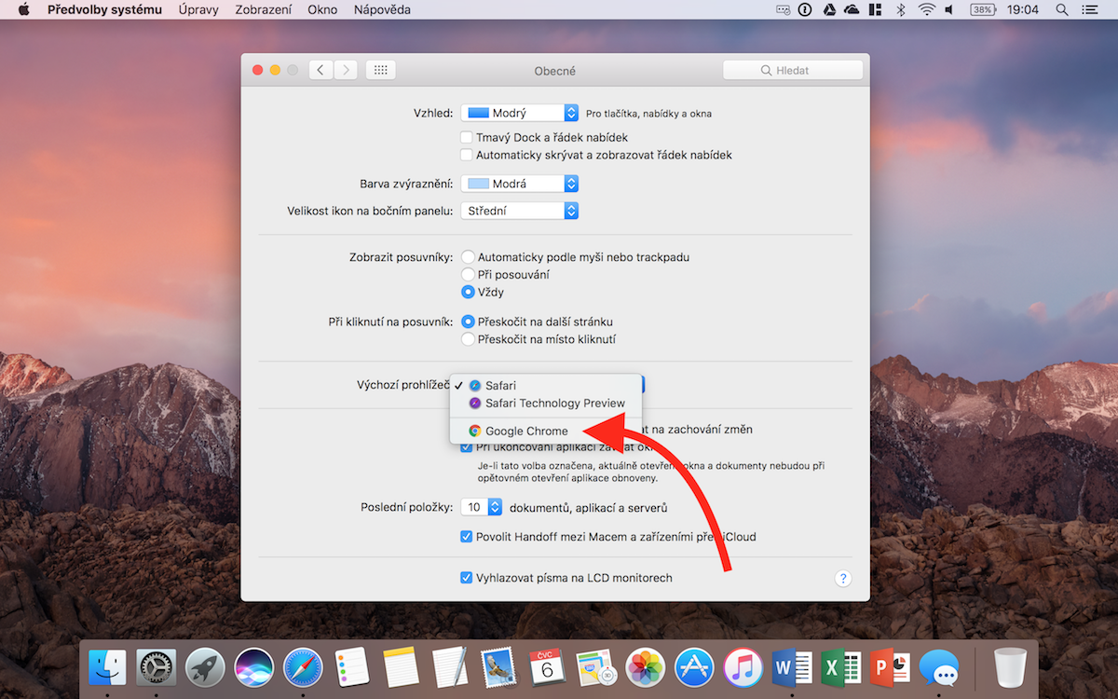Open Calendar showing day 6 in Dock
Image resolution: width=1118 pixels, height=699 pixels.
point(547,667)
